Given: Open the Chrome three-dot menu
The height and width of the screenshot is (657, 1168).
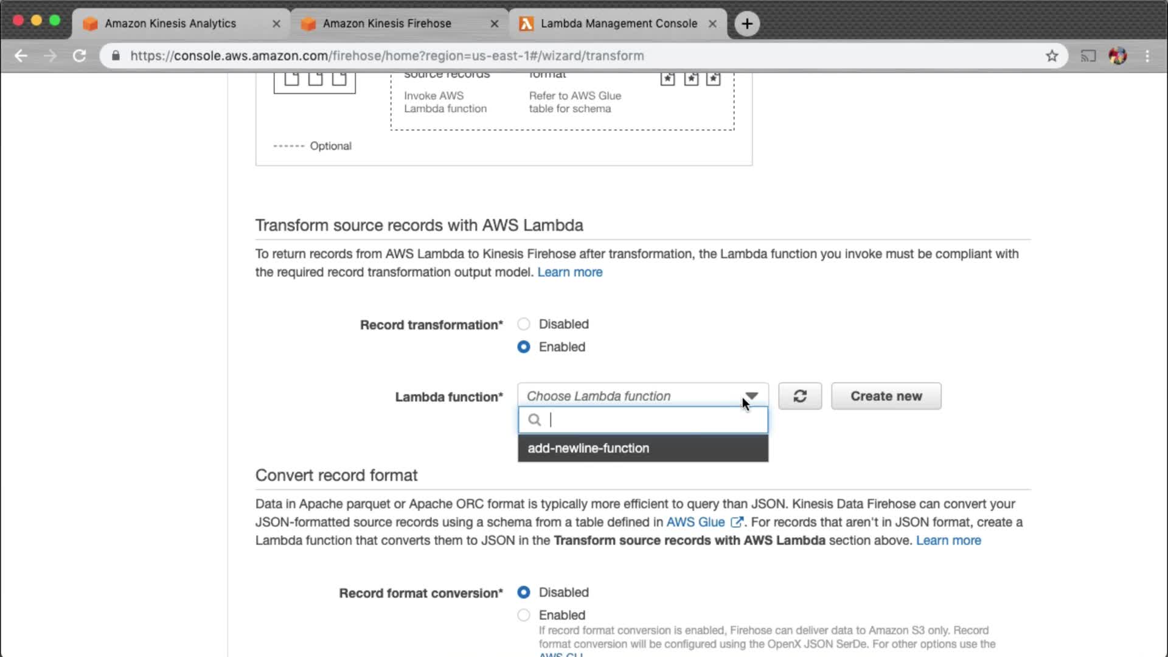Looking at the screenshot, I should 1147,56.
